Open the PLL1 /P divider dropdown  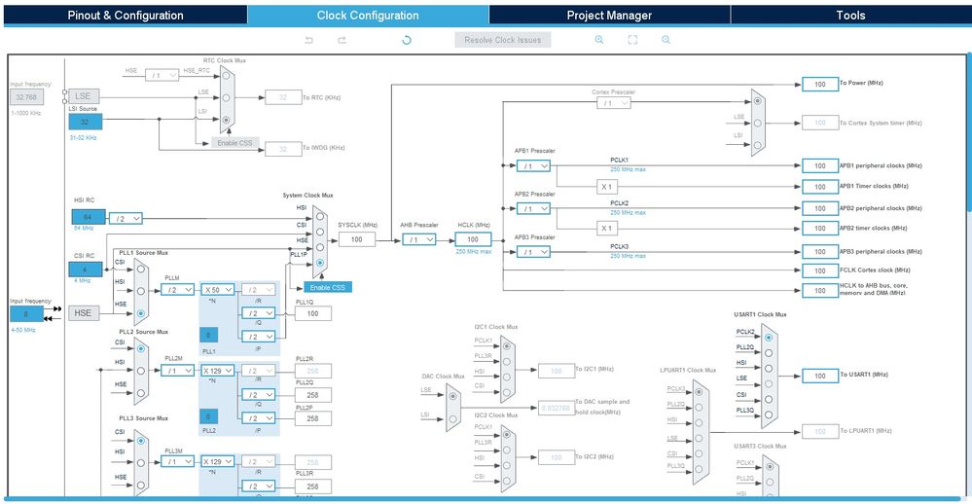pos(258,337)
